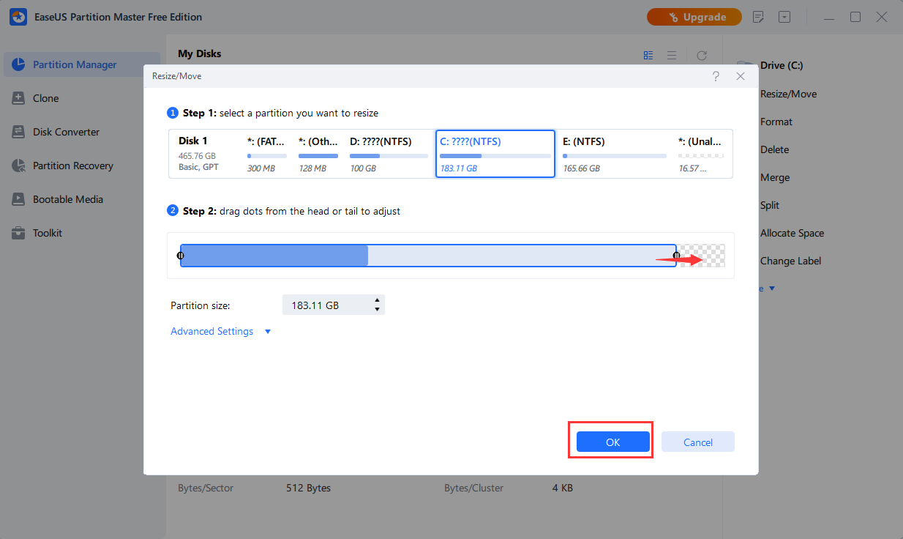Click the Drive (C:) header
Image resolution: width=903 pixels, height=539 pixels.
pos(782,65)
